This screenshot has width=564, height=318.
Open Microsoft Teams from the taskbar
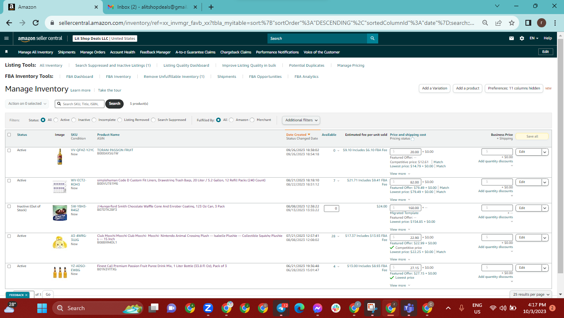[409, 308]
